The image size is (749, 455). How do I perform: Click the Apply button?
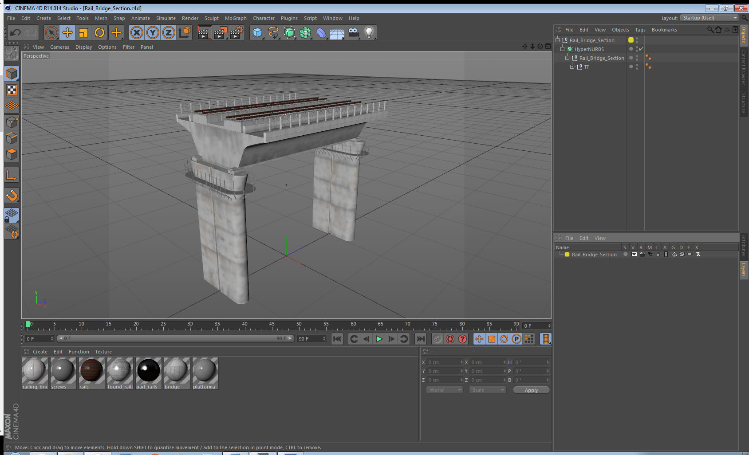click(x=531, y=390)
